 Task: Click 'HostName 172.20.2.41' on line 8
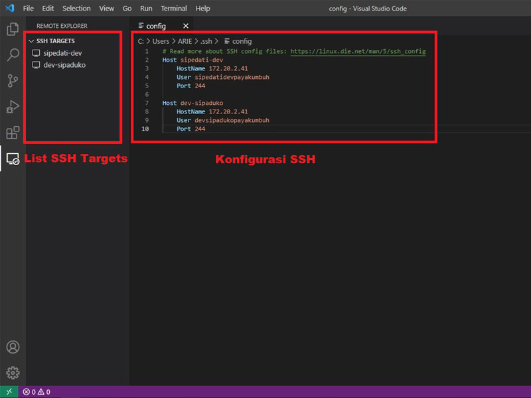tap(212, 111)
